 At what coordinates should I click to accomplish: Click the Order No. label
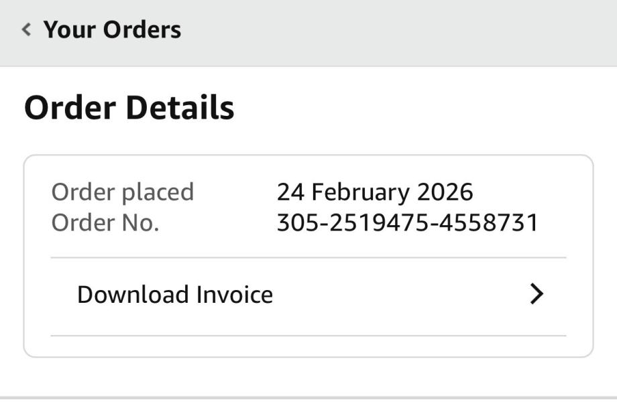coord(105,222)
